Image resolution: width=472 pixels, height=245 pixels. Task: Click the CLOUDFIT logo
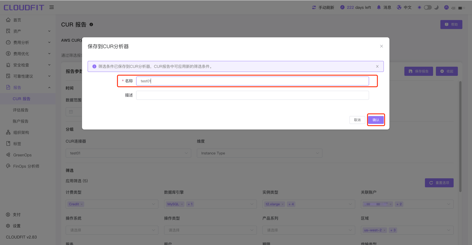click(x=24, y=7)
